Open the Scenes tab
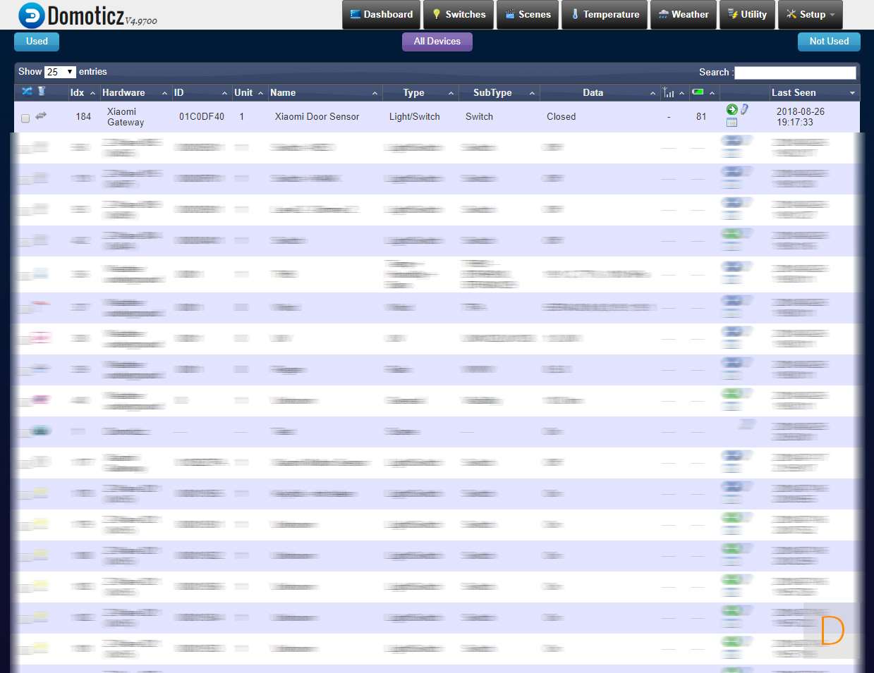Image resolution: width=874 pixels, height=673 pixels. point(528,15)
